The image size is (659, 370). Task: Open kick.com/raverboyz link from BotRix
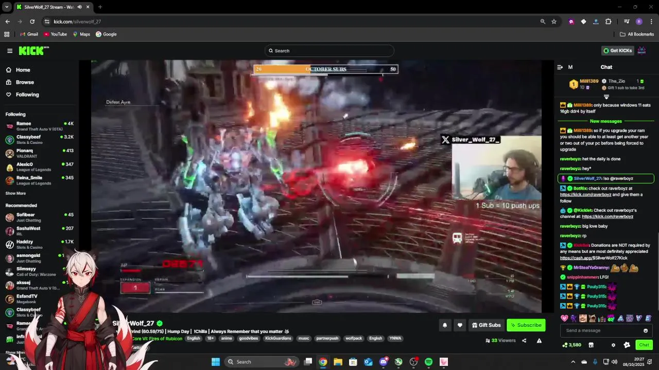(x=585, y=195)
